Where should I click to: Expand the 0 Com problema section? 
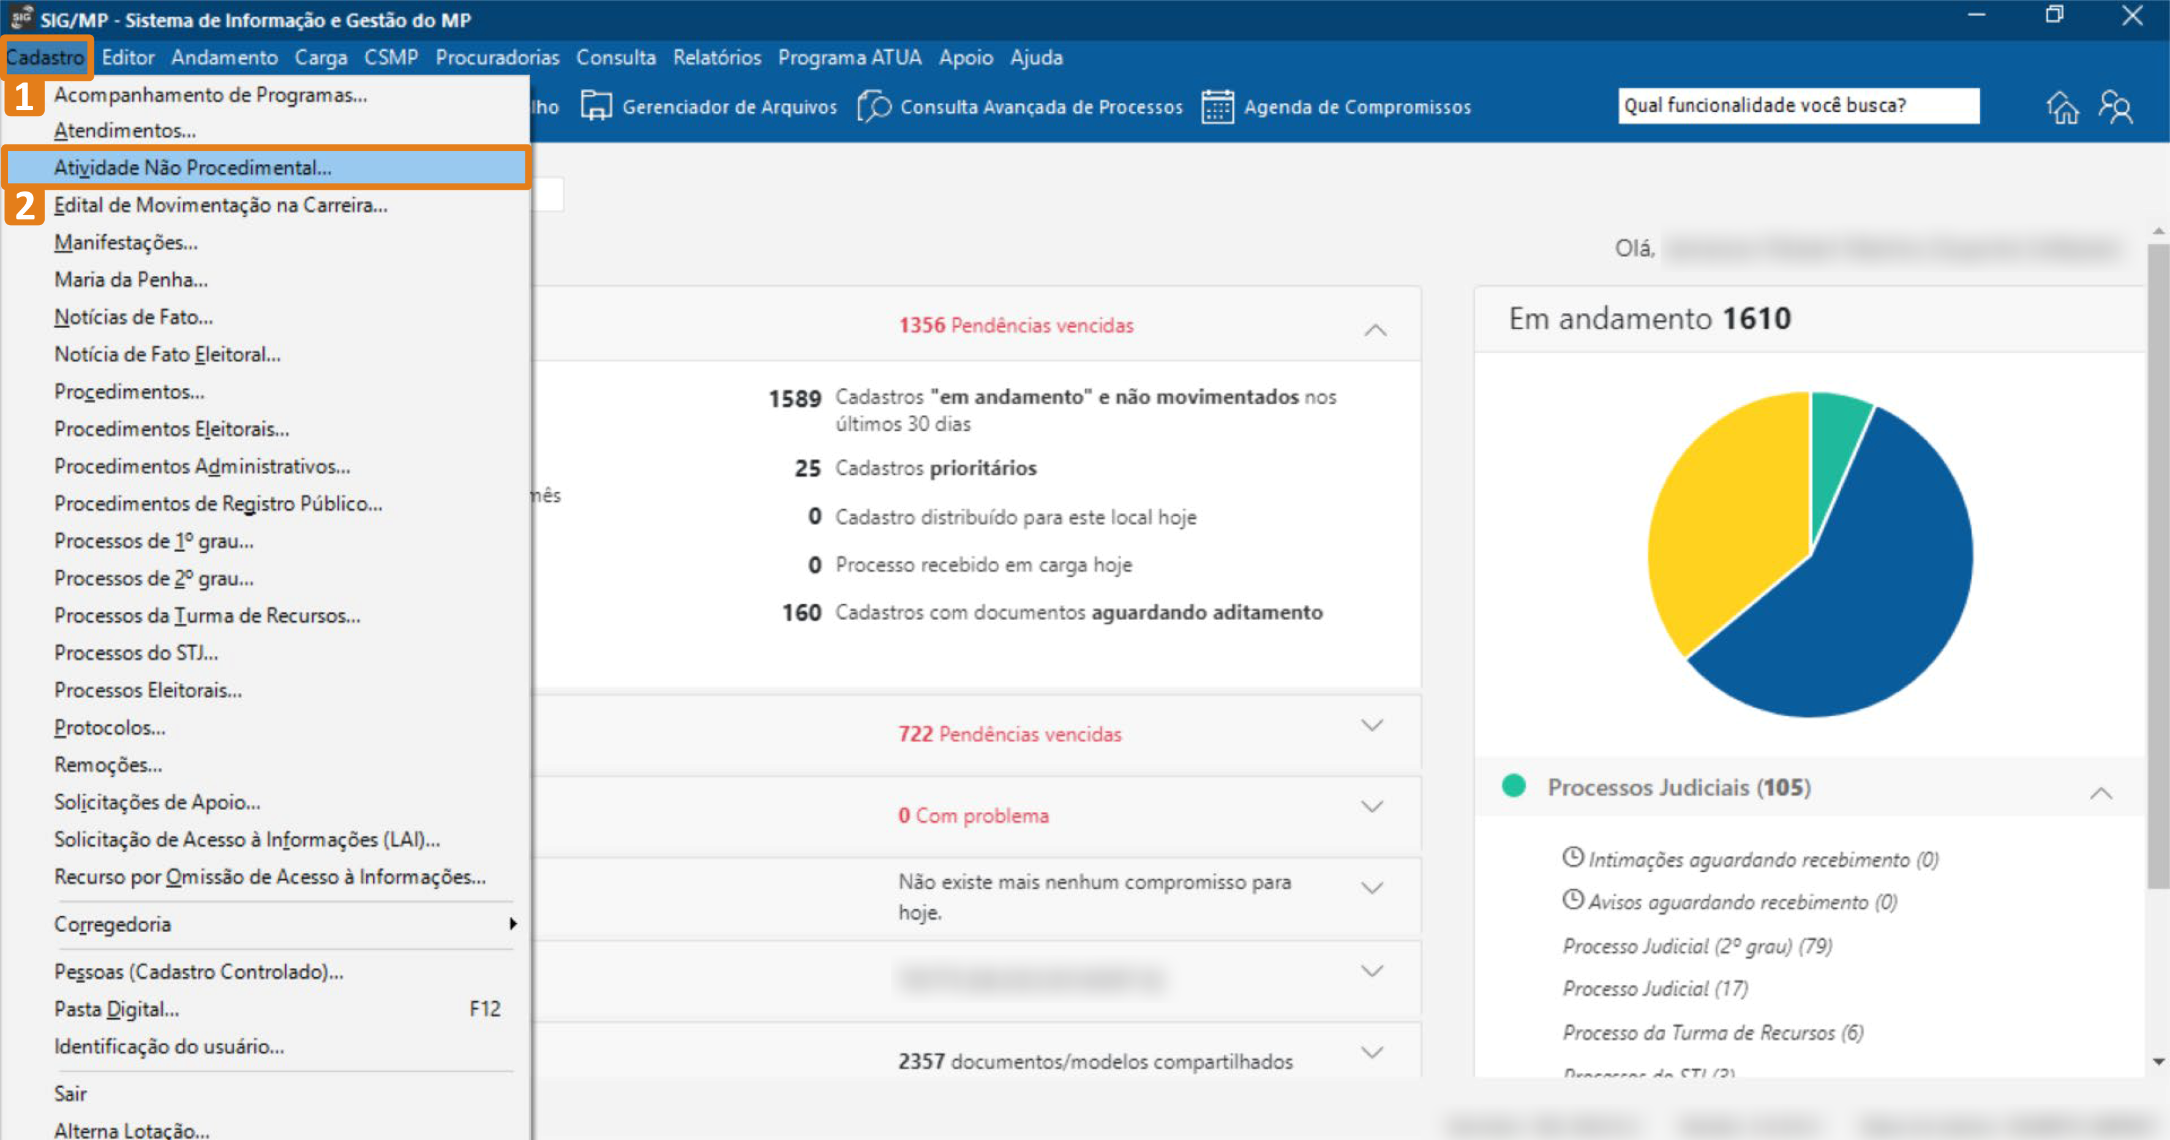click(1372, 807)
